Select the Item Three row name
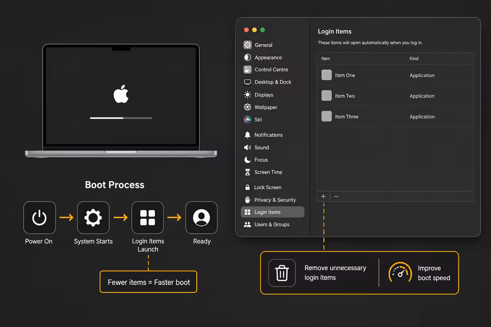Image resolution: width=491 pixels, height=327 pixels. 347,116
